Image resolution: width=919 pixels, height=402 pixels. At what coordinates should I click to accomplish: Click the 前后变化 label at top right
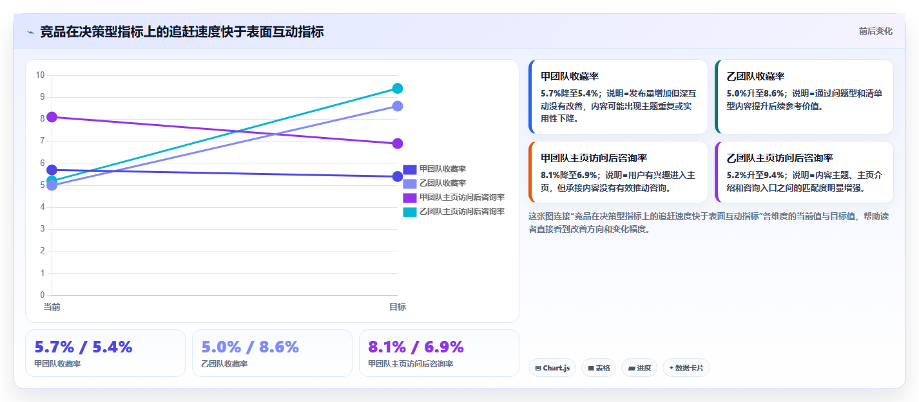click(x=876, y=31)
